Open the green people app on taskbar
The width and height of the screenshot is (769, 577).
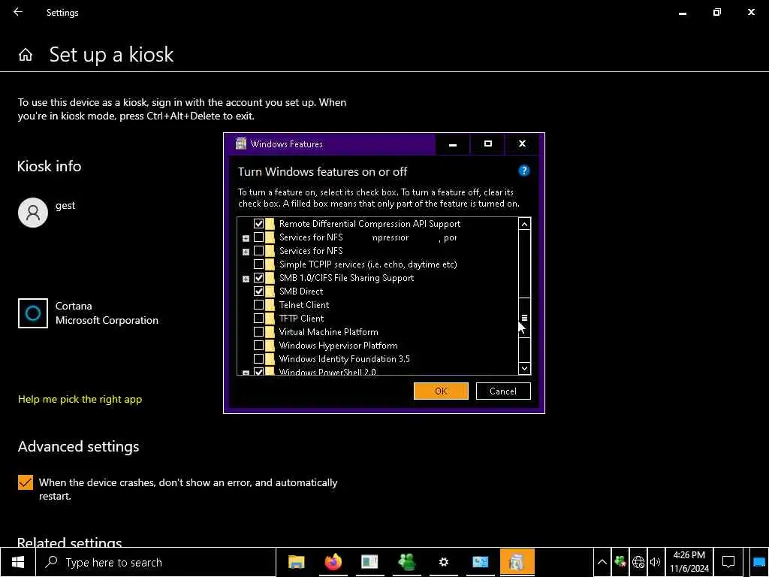(406, 562)
